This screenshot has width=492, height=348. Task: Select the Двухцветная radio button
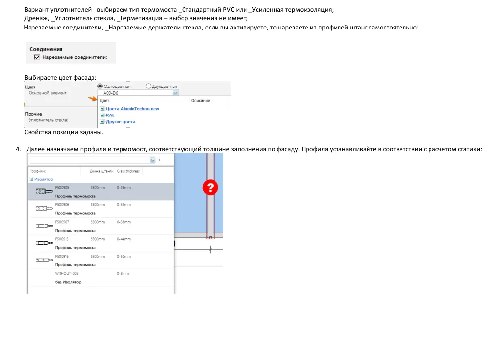click(148, 86)
